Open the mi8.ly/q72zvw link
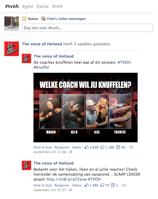 pos(67,179)
